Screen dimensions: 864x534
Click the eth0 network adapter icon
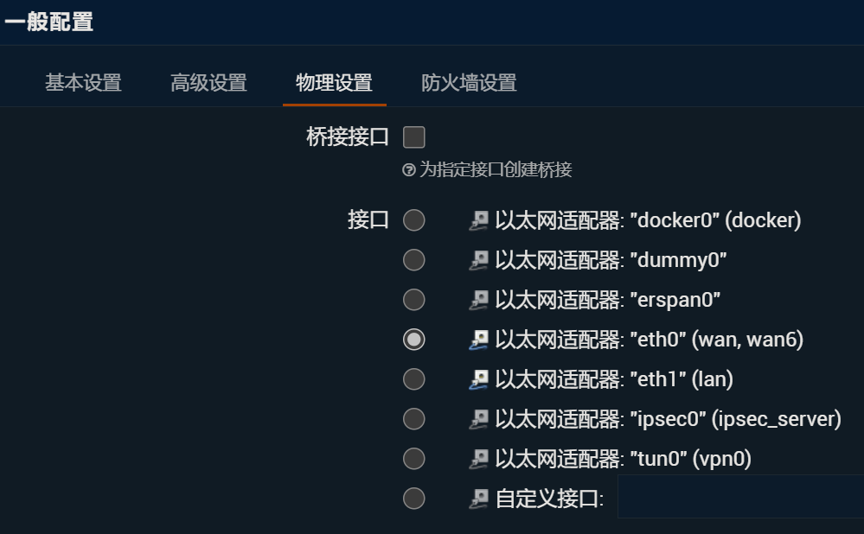click(x=479, y=340)
